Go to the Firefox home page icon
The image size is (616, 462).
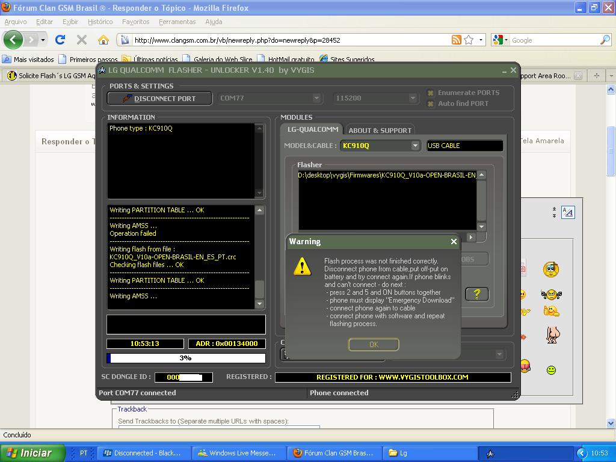click(x=103, y=40)
